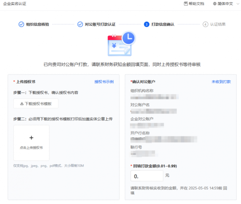This screenshot has width=241, height=204.
Task: Click the file format limit hint text
Action: 49,166
